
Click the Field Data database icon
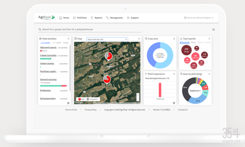[74, 18]
